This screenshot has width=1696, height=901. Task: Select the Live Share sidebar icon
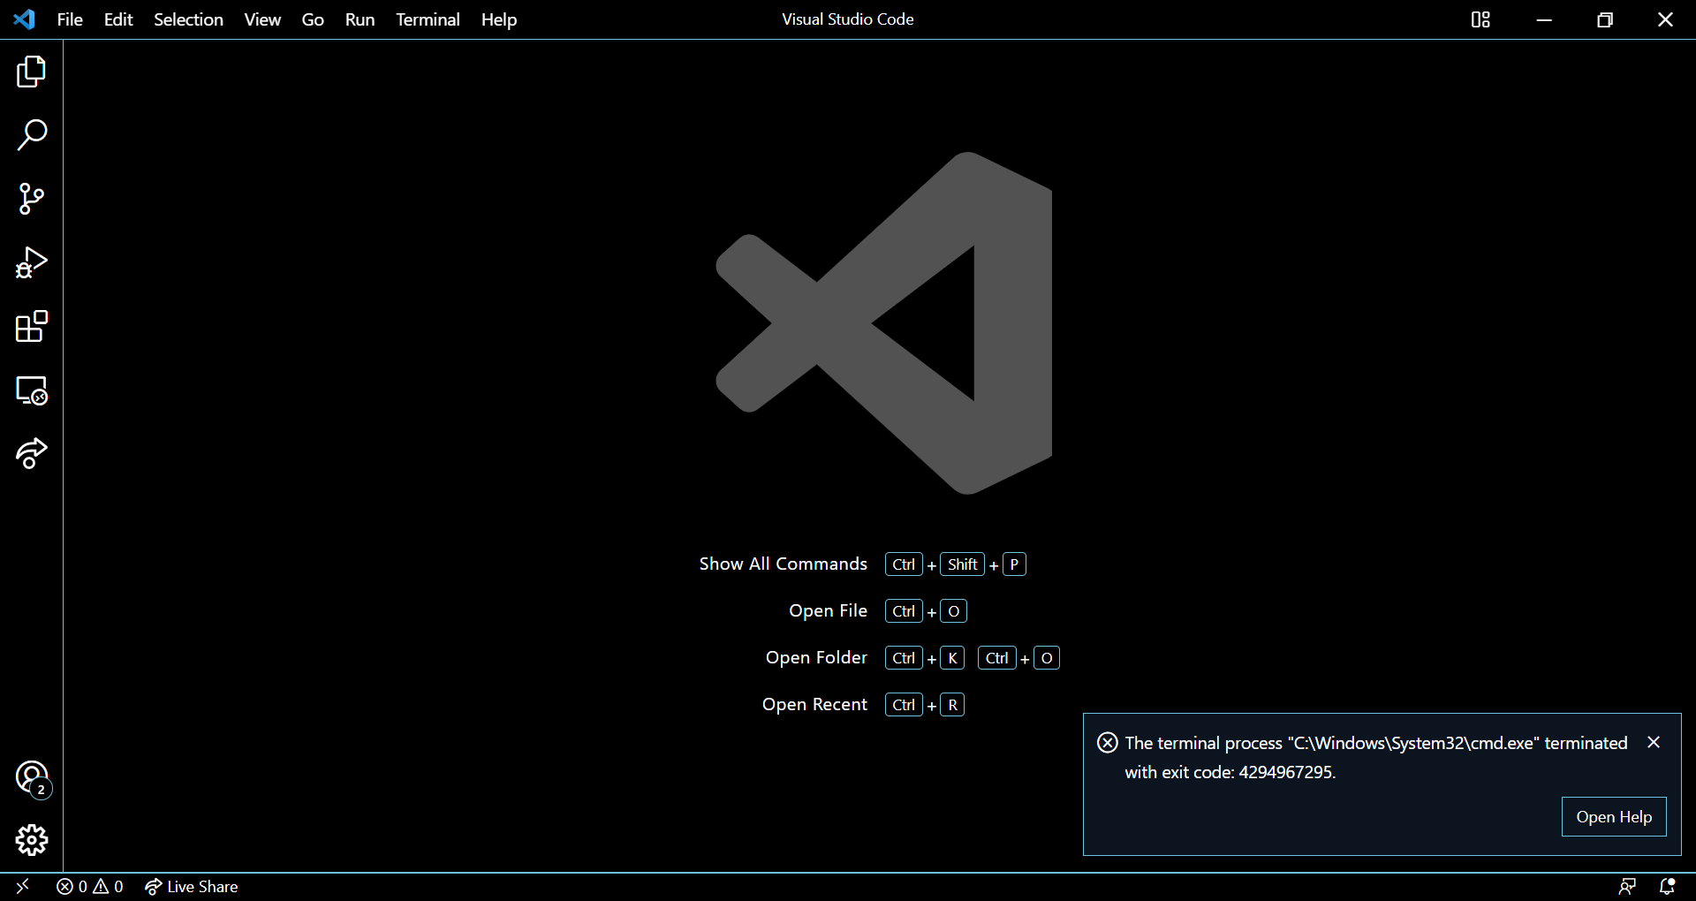(32, 454)
